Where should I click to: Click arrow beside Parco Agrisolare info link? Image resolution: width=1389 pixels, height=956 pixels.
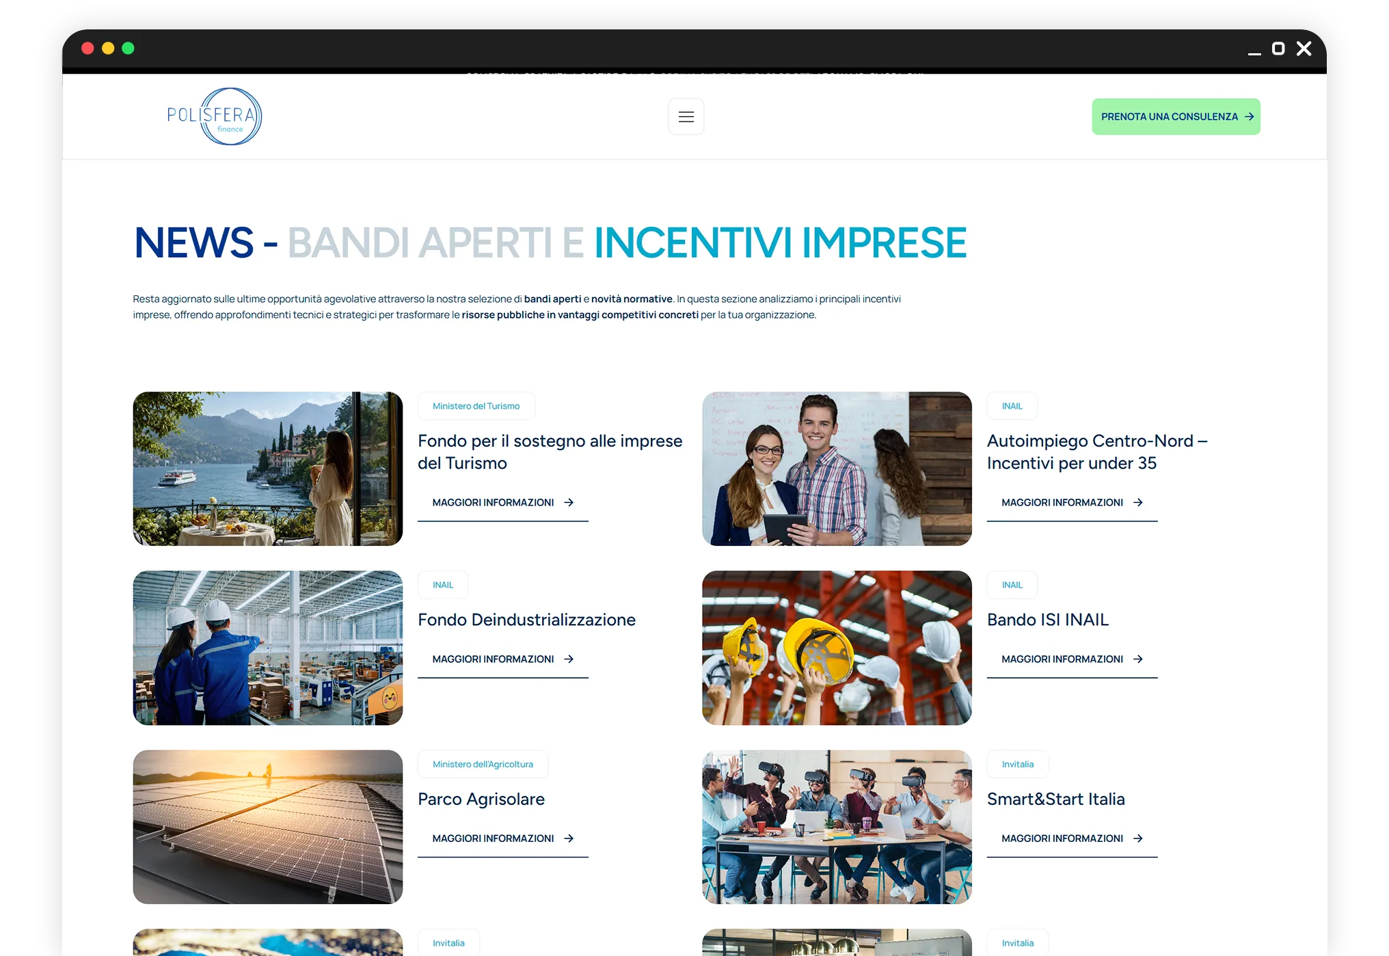(x=569, y=838)
